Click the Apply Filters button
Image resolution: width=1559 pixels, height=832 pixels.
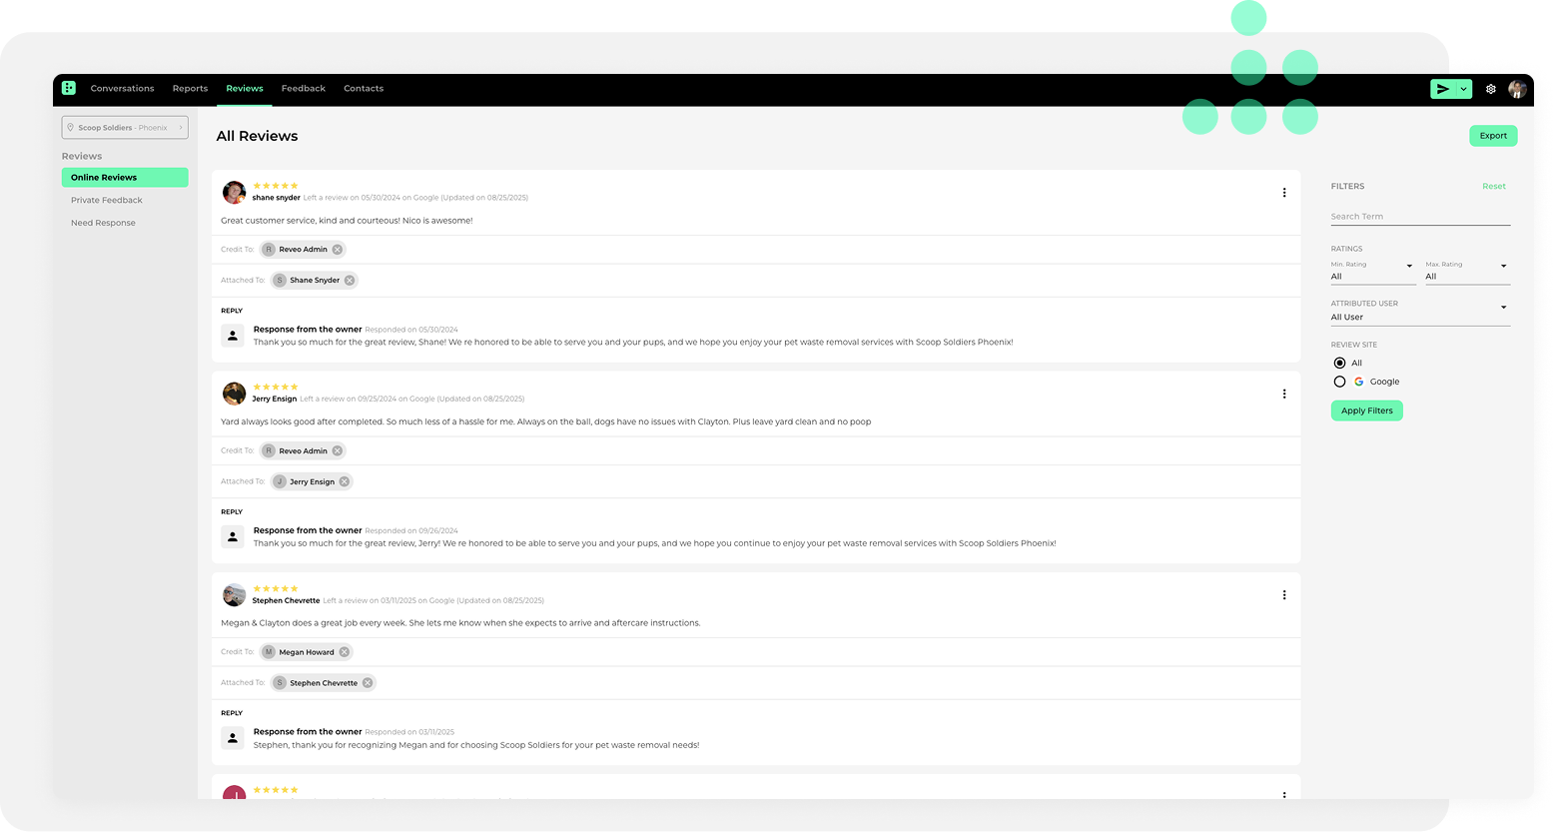[x=1366, y=411]
